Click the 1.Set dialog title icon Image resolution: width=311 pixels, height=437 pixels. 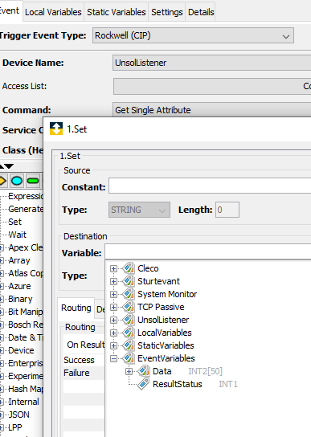click(x=56, y=129)
